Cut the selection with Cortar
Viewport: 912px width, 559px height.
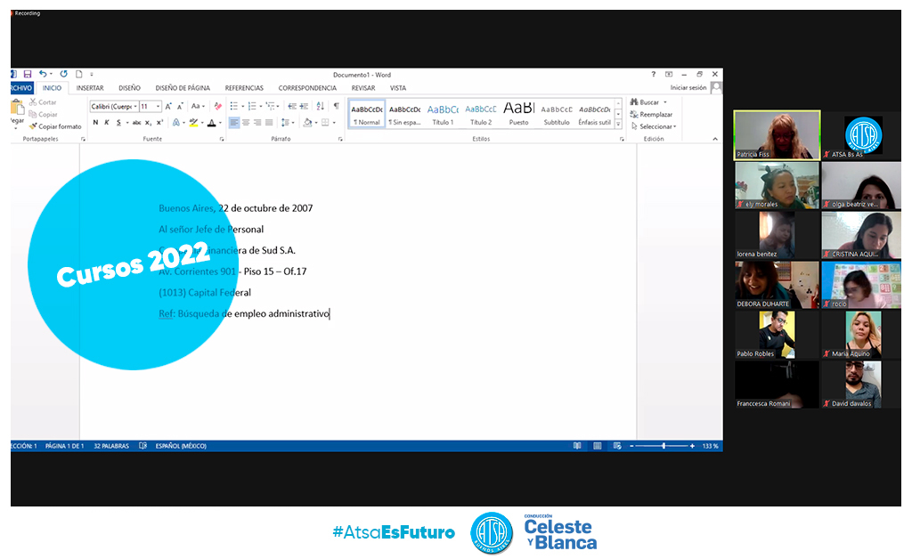tap(43, 102)
